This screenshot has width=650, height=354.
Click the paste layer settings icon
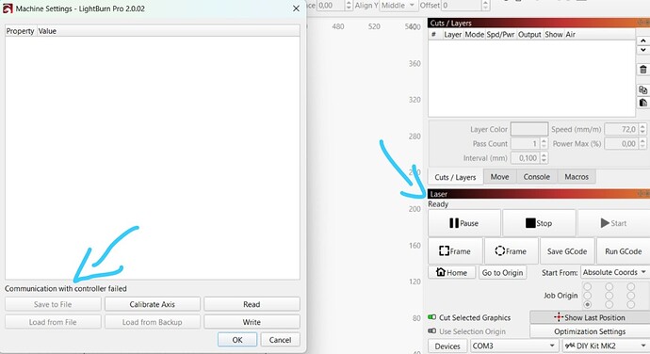click(x=643, y=103)
